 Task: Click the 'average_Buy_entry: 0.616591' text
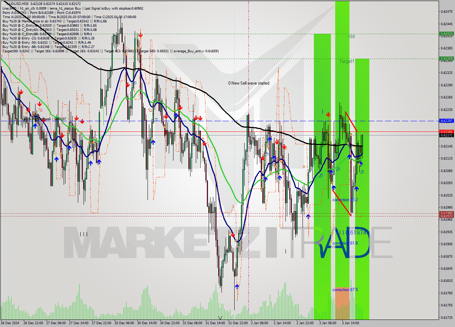point(196,51)
